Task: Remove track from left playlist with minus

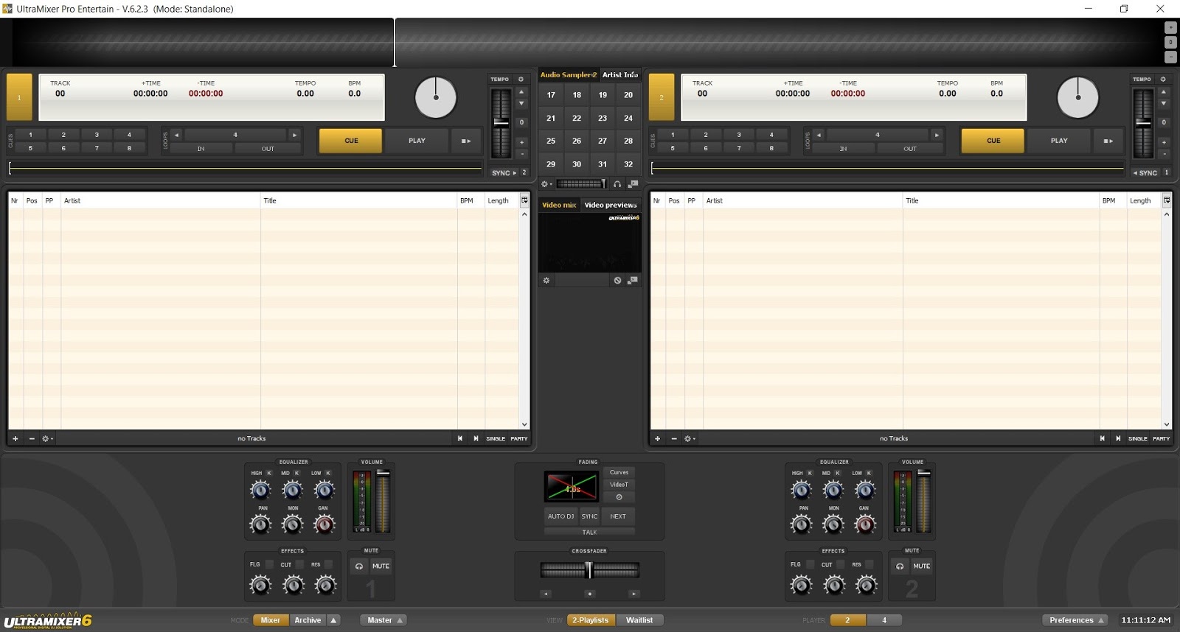Action: click(32, 438)
